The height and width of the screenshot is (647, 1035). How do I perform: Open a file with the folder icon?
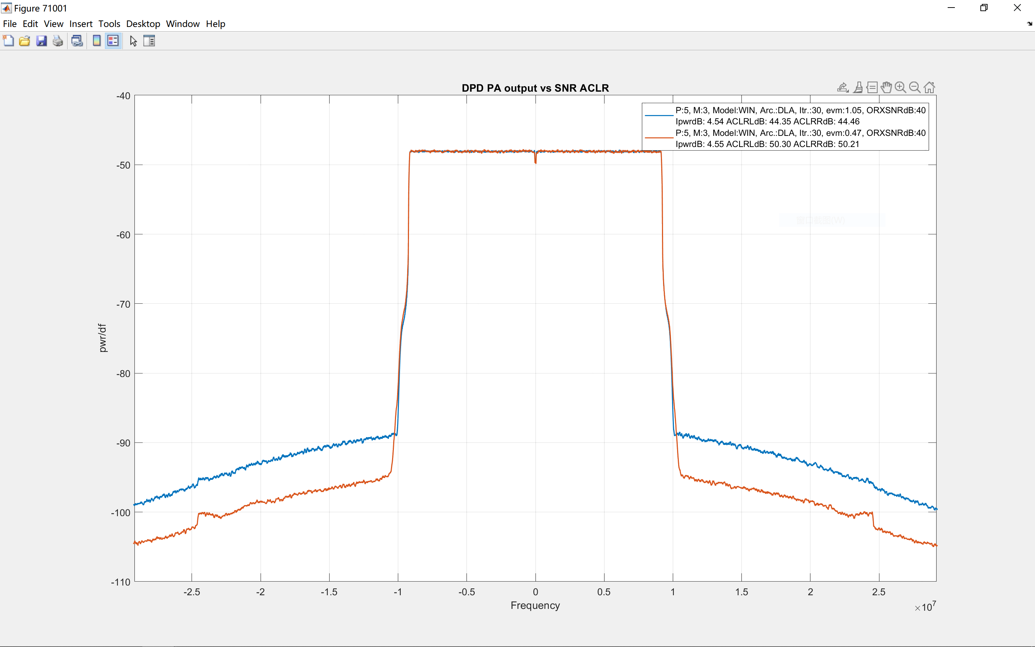click(24, 41)
